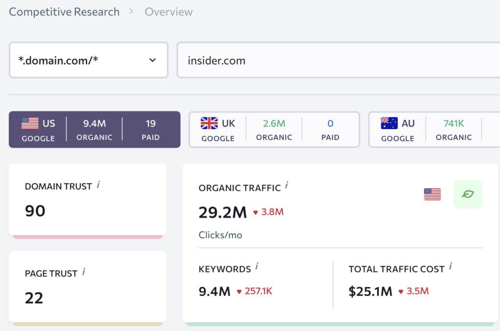Image resolution: width=500 pixels, height=331 pixels.
Task: Click the US flag in Organic Traffic card
Action: 432,195
